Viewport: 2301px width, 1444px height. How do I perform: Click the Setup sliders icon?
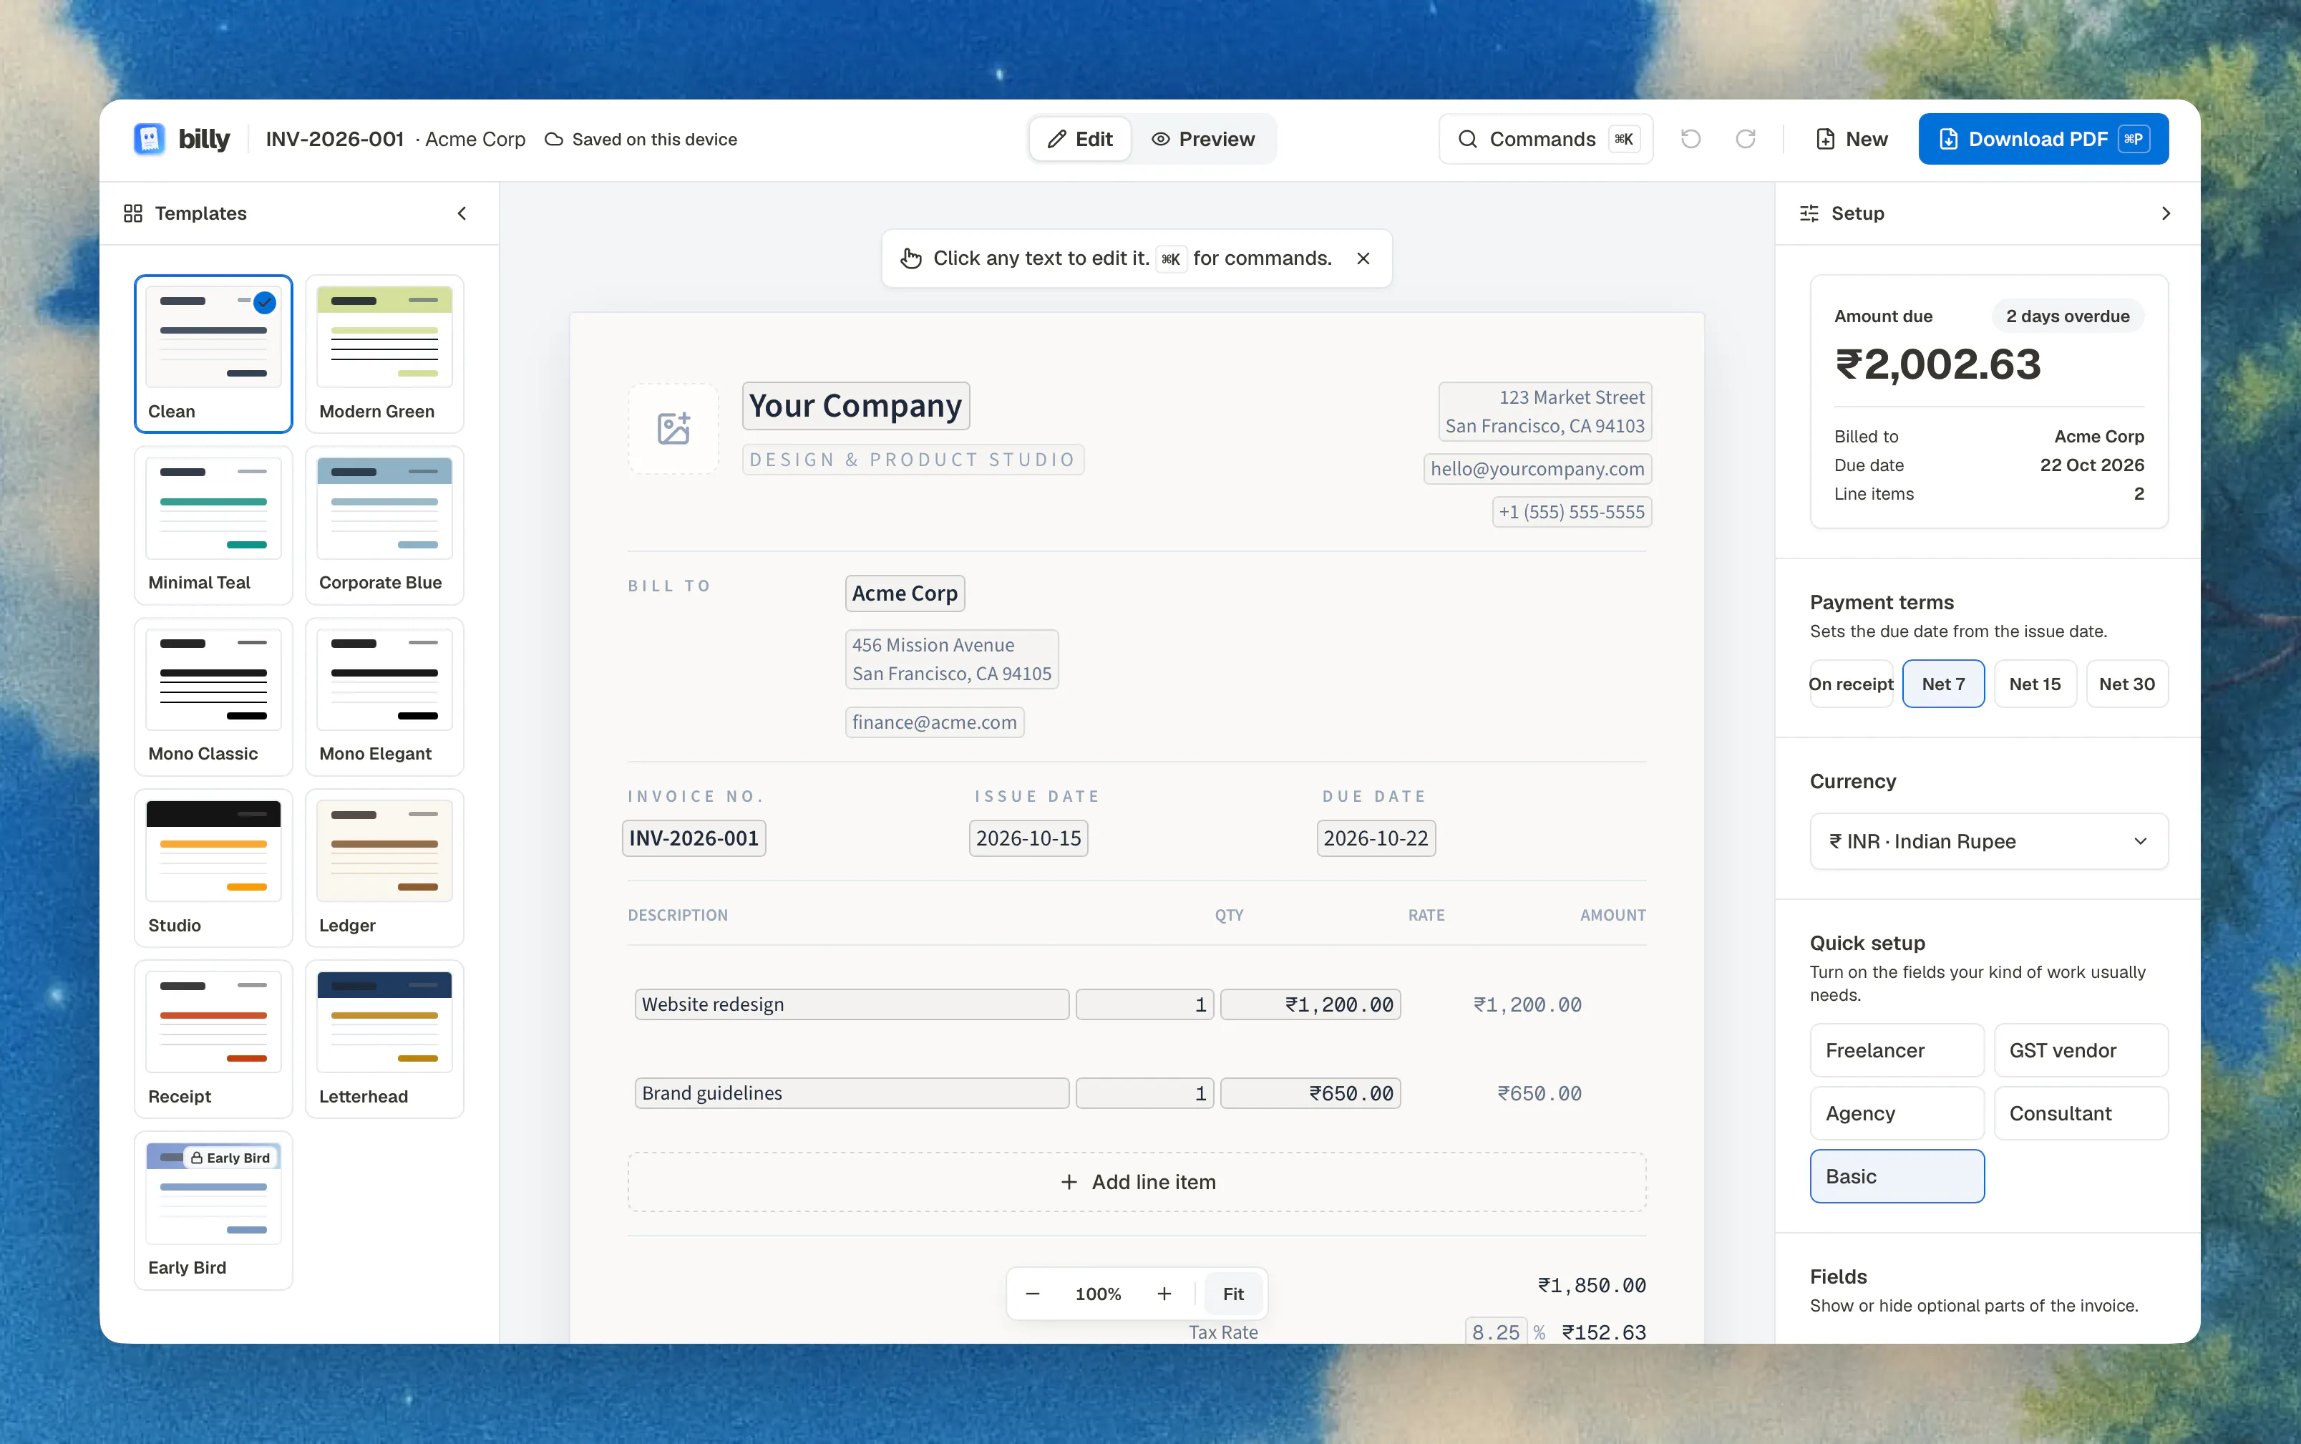click(x=1809, y=213)
